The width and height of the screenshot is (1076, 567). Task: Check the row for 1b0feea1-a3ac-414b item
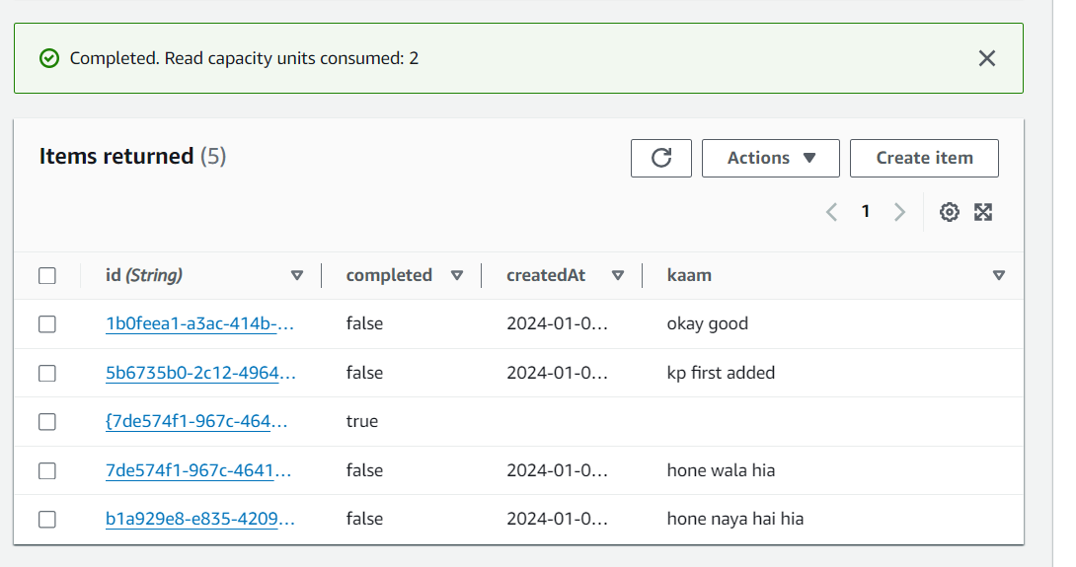coord(47,324)
